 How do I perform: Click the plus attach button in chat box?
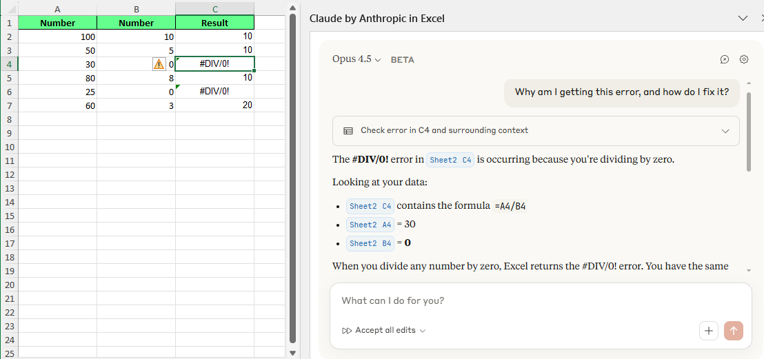709,331
